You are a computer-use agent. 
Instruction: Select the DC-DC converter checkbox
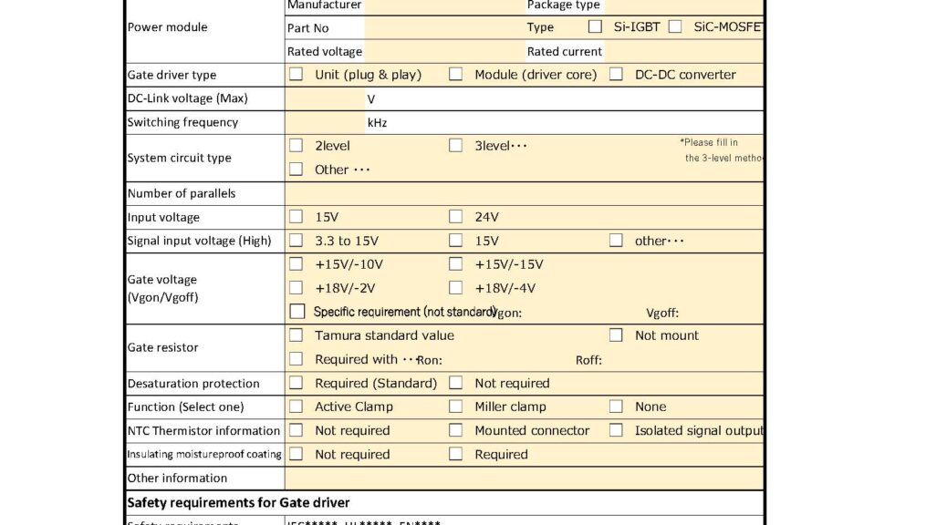click(616, 74)
